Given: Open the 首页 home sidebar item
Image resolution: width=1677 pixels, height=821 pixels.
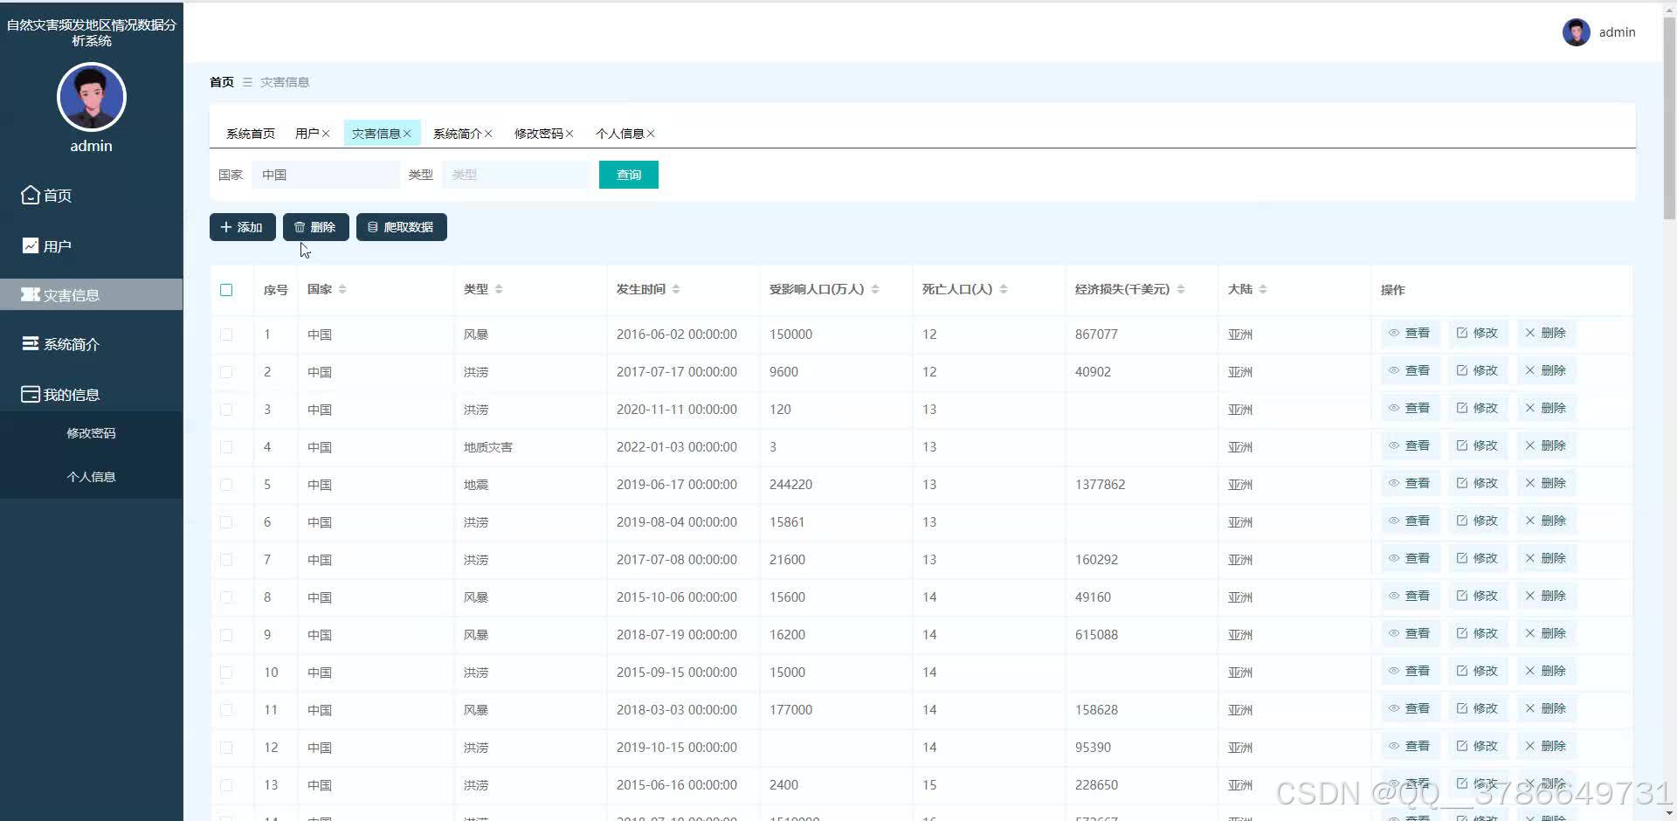Looking at the screenshot, I should (91, 195).
